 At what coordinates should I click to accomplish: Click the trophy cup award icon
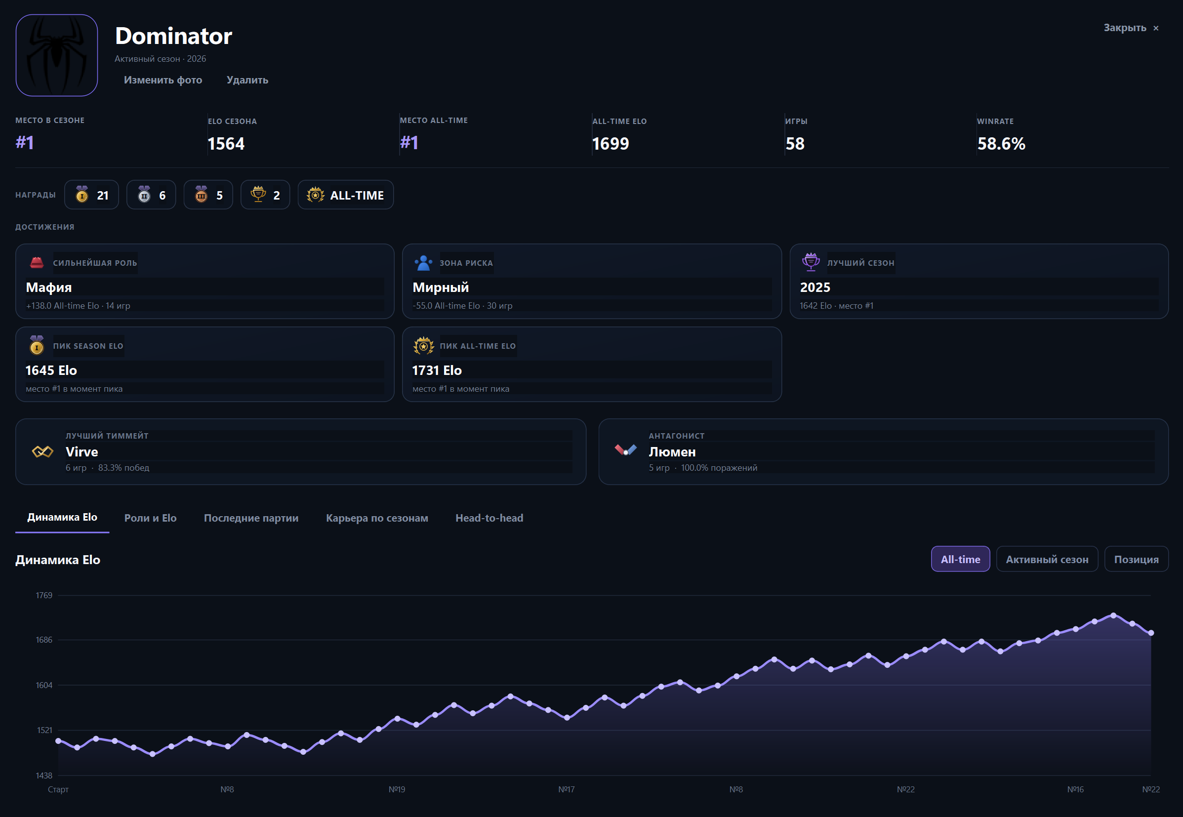tap(258, 195)
